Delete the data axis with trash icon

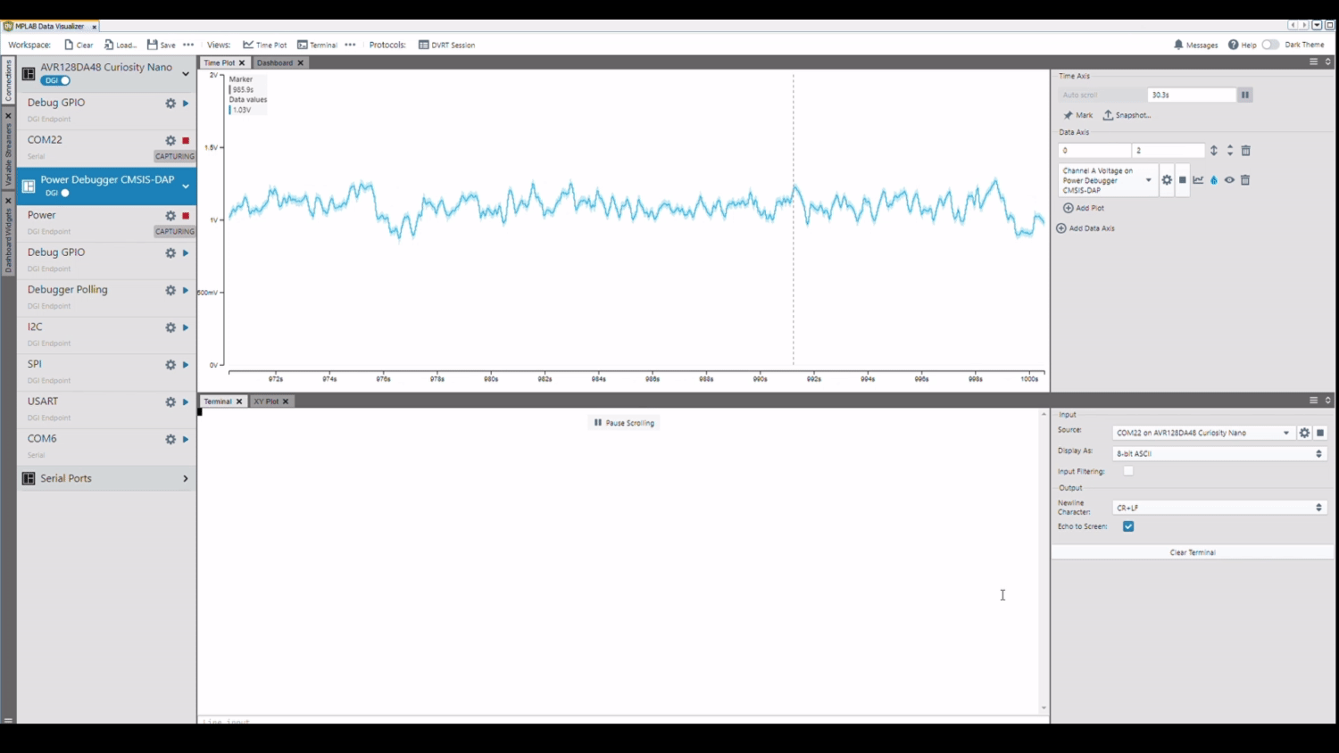point(1246,151)
